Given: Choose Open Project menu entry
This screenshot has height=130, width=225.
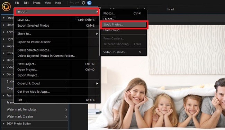Looking at the screenshot, I should (57, 69).
